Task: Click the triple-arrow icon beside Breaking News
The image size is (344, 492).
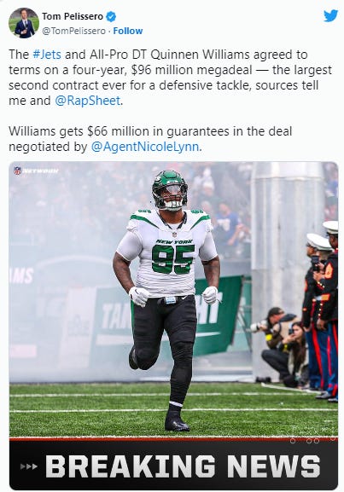Action: pos(28,466)
